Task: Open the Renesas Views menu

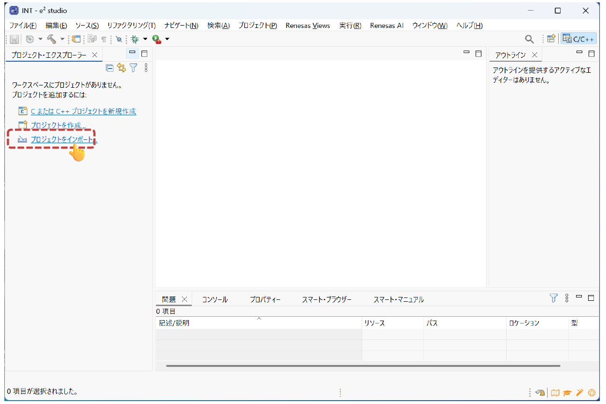Action: click(x=308, y=26)
